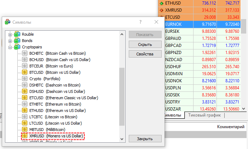Screen dimensions: 248x149
Task: Click the yellow LTCUSD symbol icon
Action: point(24,123)
